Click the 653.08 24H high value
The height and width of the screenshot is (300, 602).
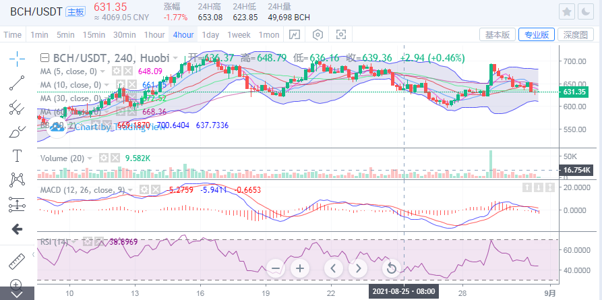[x=210, y=18]
